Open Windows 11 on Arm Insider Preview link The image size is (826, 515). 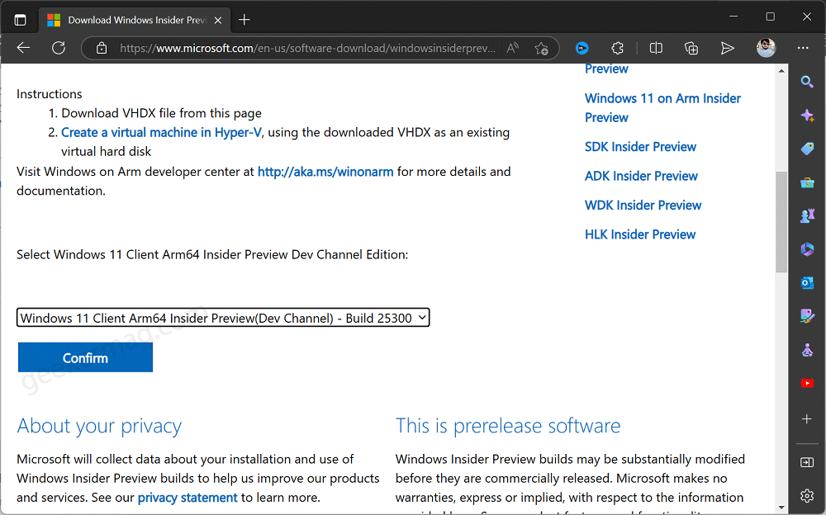(x=662, y=108)
